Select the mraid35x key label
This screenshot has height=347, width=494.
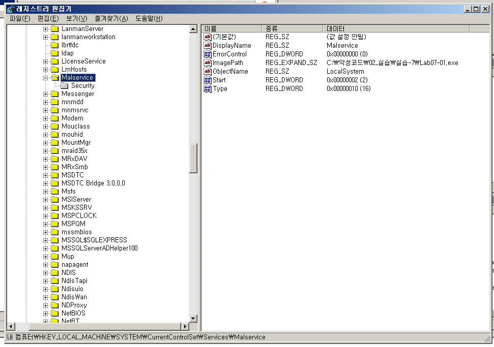point(74,151)
